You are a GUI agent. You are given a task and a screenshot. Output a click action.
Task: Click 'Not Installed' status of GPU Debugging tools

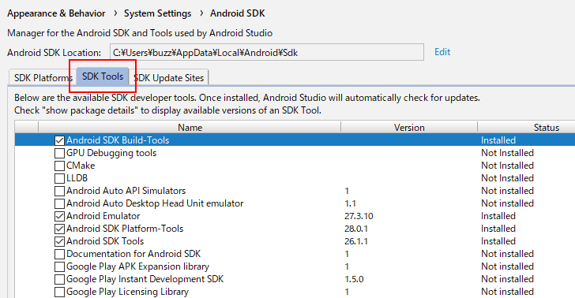tap(507, 153)
